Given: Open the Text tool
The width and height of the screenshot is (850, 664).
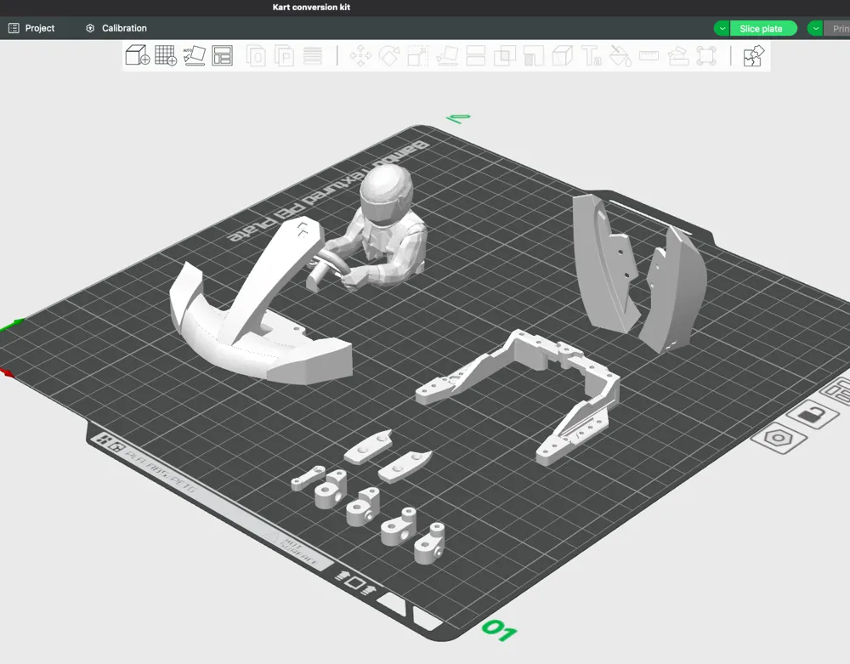Looking at the screenshot, I should (x=591, y=56).
